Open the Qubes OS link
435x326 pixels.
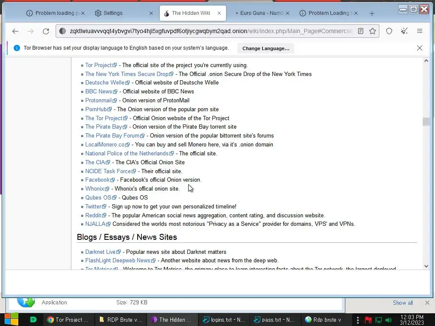[101, 197]
